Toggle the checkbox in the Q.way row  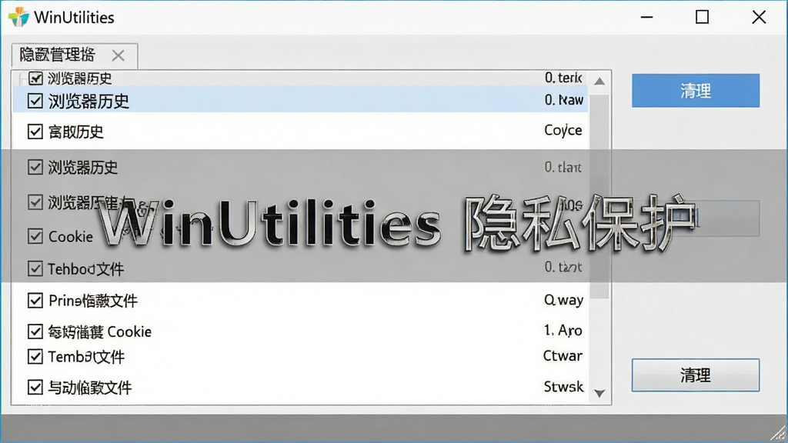(35, 301)
